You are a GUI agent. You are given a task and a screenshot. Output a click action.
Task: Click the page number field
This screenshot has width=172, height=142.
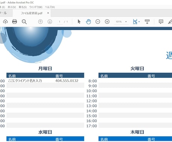(59, 22)
